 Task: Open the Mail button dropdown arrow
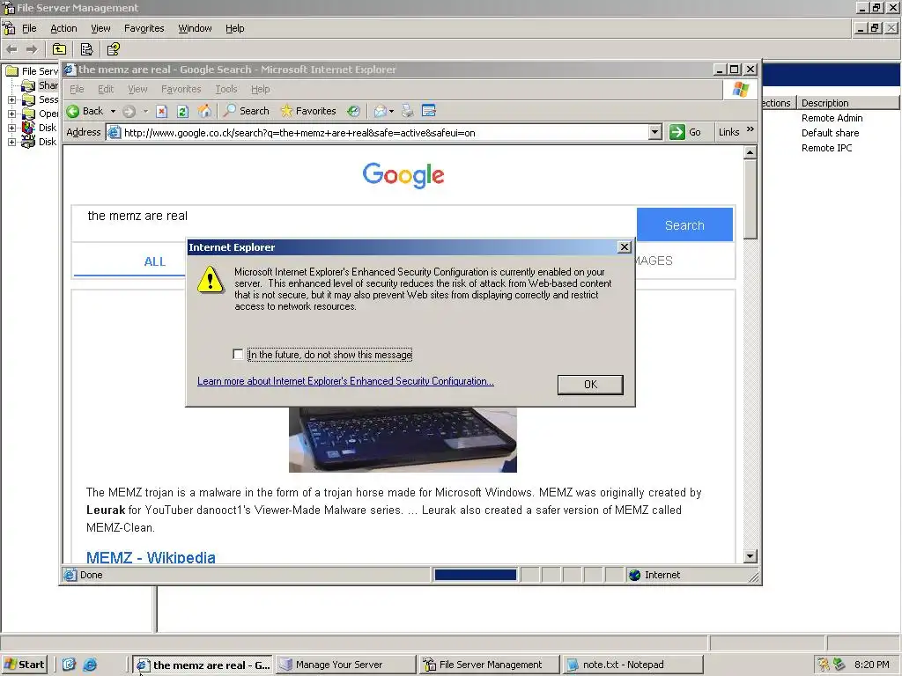(392, 112)
